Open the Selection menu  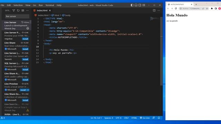click(x=18, y=5)
